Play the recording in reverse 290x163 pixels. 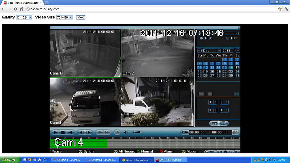point(70,132)
